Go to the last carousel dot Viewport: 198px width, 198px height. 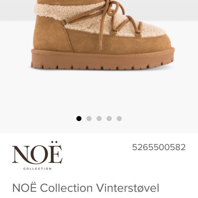coord(119,118)
